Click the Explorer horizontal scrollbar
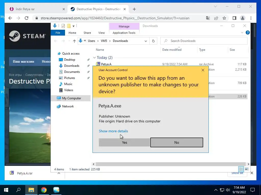This screenshot has width=261, height=195. pos(171,164)
